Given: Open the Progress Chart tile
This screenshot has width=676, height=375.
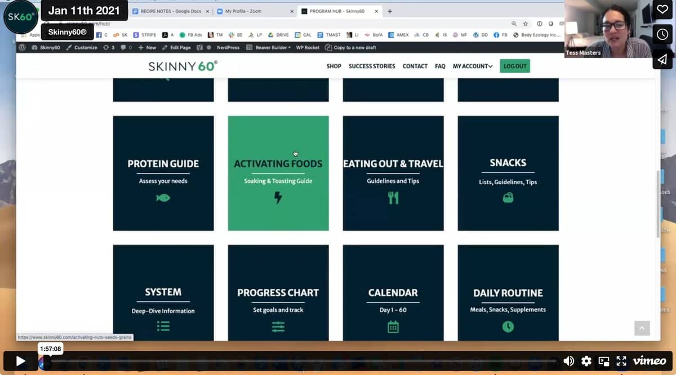Looking at the screenshot, I should click(x=278, y=293).
